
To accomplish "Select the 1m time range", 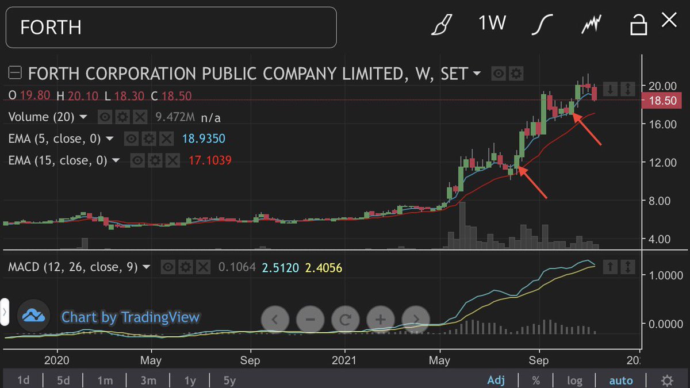I will coord(105,380).
